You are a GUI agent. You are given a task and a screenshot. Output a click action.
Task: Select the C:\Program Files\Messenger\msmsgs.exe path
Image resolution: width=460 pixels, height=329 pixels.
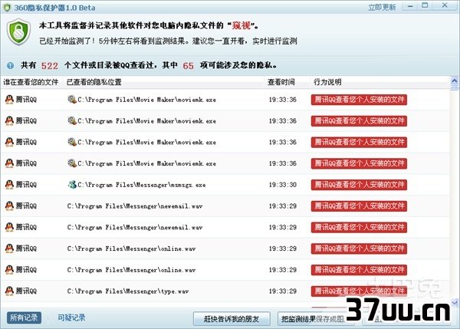point(142,185)
